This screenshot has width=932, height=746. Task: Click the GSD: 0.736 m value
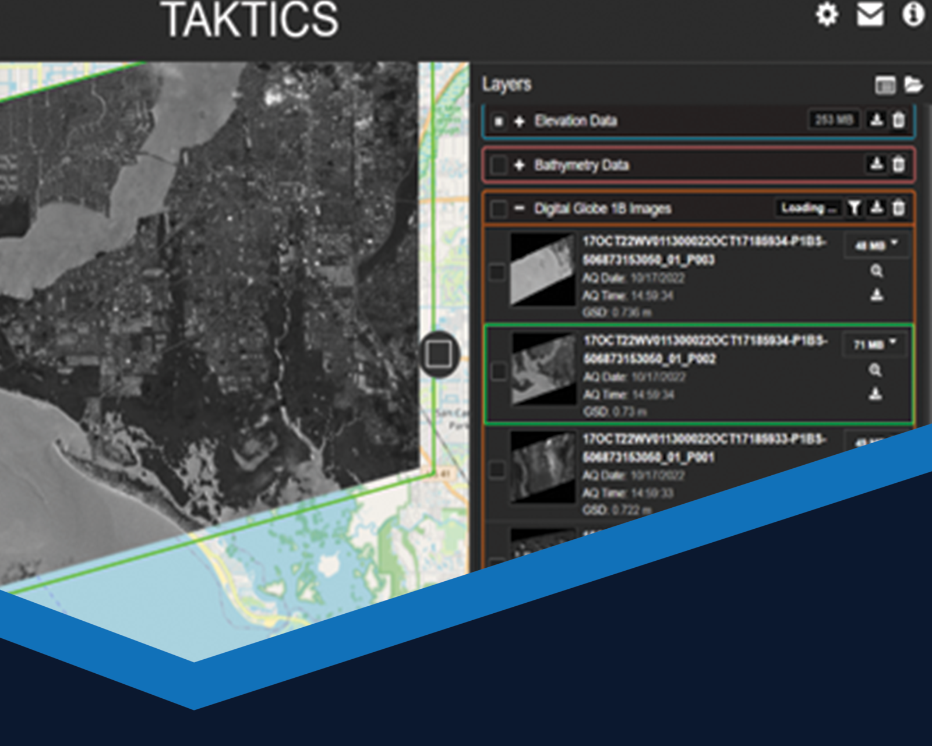click(x=617, y=313)
